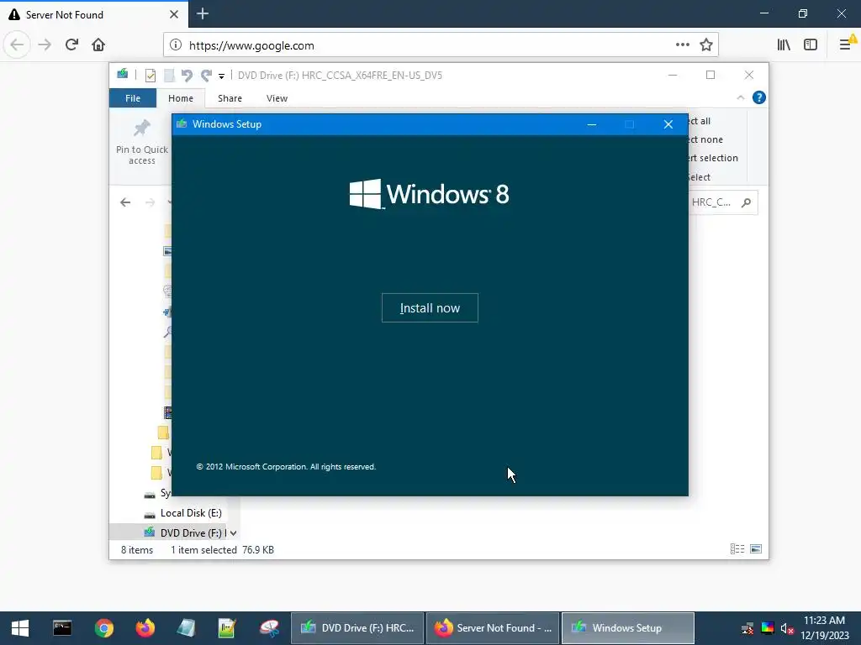Click Redo arrow in Explorer title bar
861x645 pixels.
pos(206,75)
